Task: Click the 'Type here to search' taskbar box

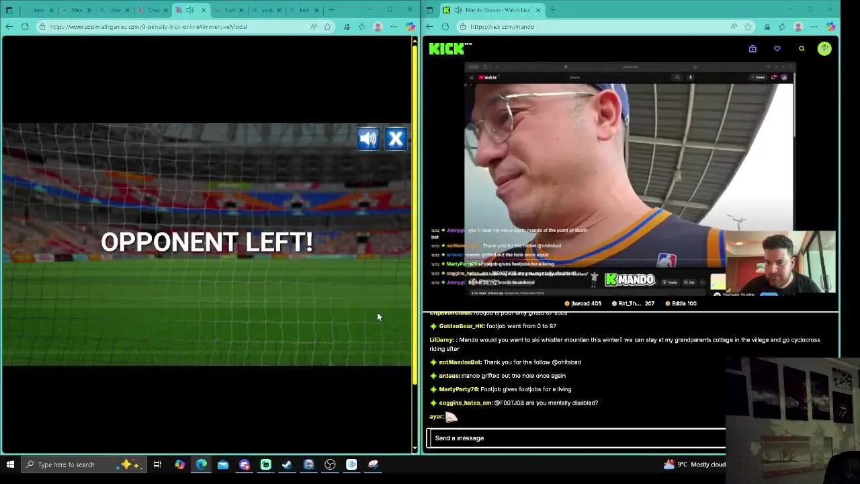Action: click(83, 465)
